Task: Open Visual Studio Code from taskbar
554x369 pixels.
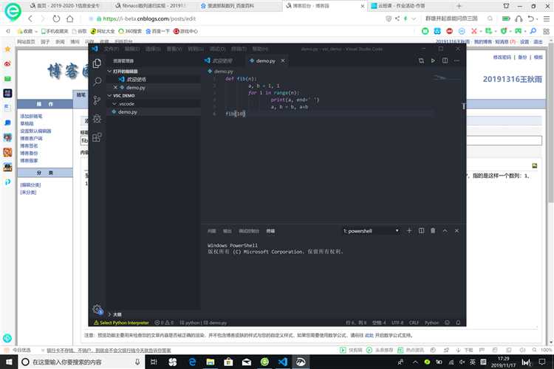Action: [283, 362]
